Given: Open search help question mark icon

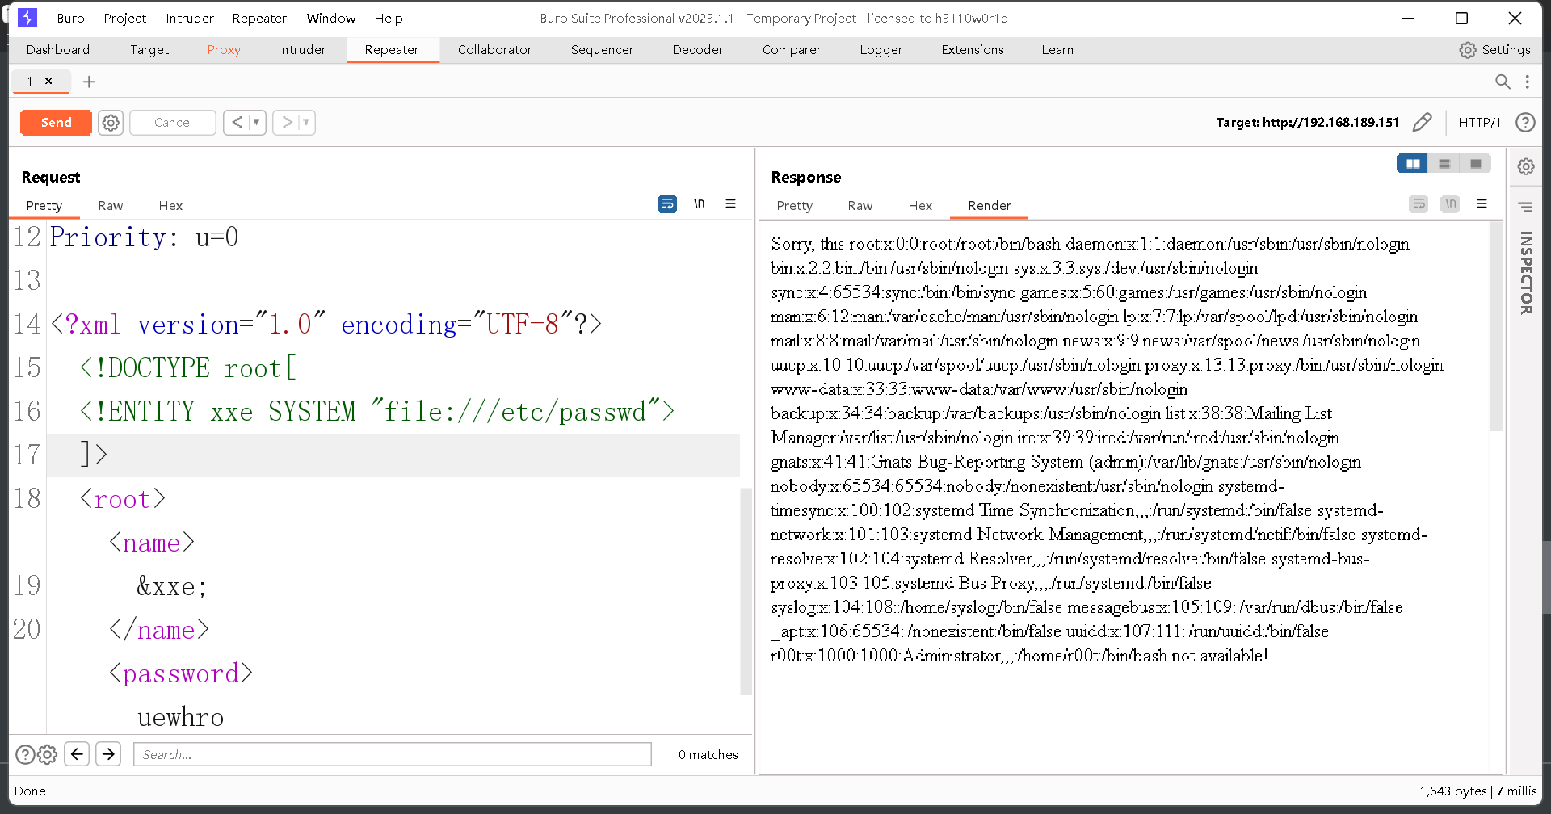Looking at the screenshot, I should pyautogui.click(x=25, y=754).
